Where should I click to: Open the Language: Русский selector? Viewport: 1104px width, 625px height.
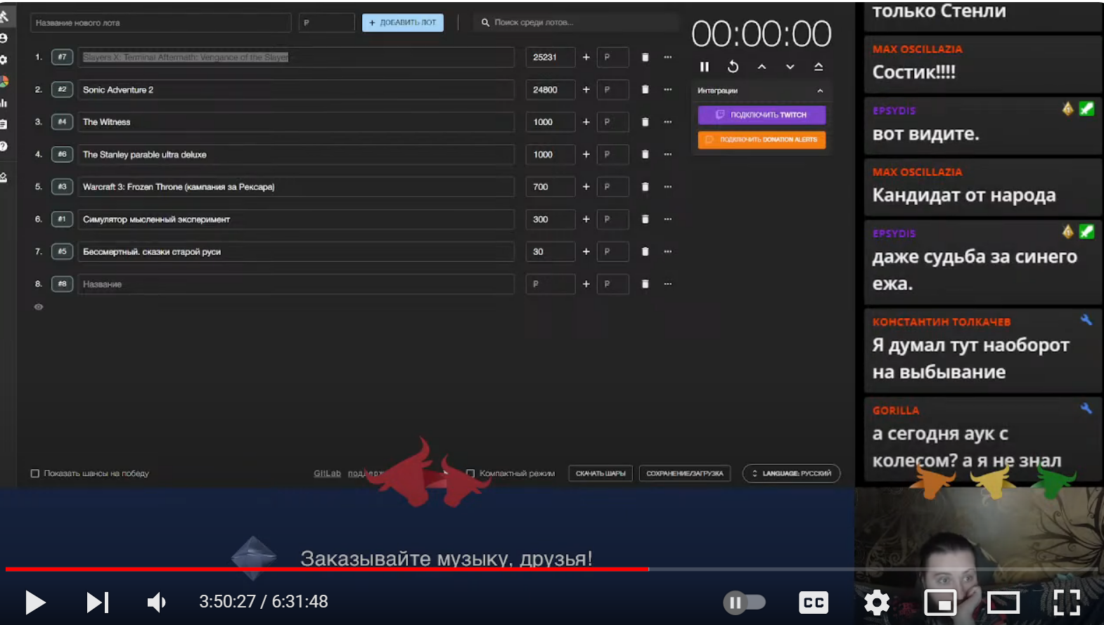791,473
